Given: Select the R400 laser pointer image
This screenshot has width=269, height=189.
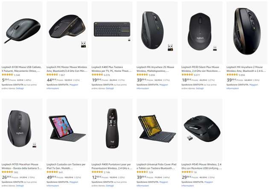Looking at the screenshot, I should pos(112,130).
